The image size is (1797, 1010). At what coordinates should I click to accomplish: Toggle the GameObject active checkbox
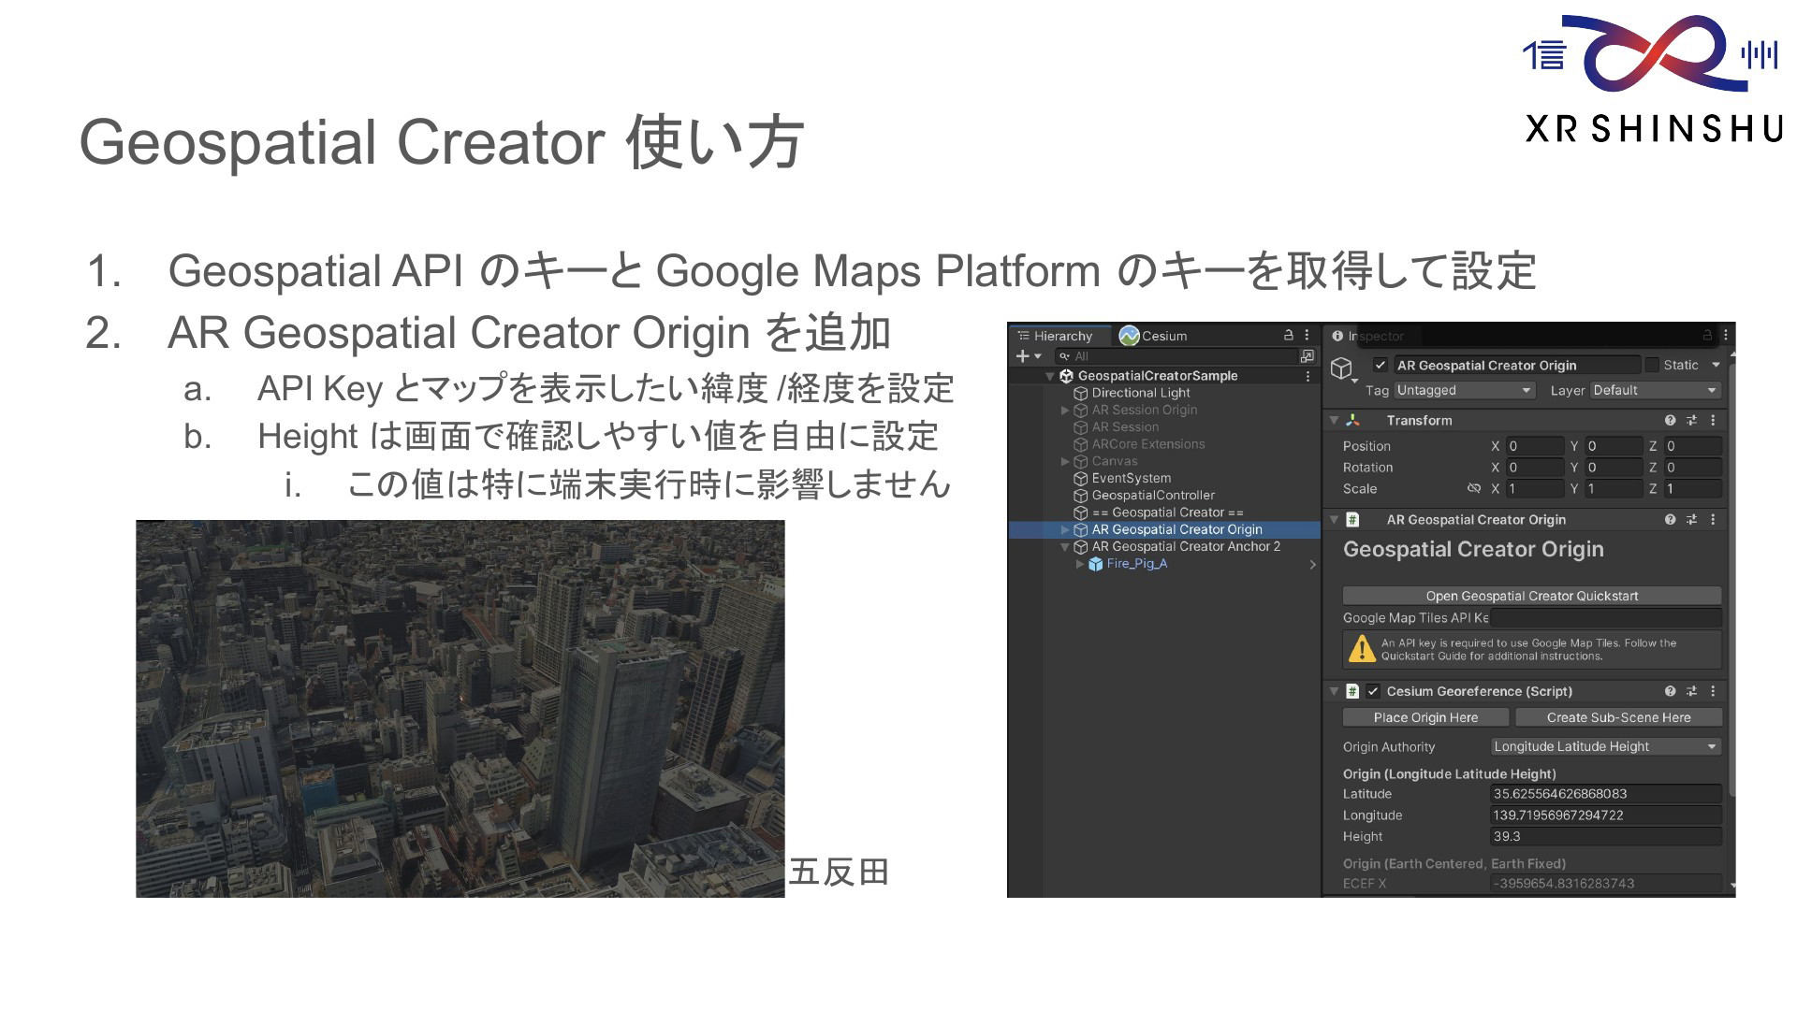(1381, 366)
